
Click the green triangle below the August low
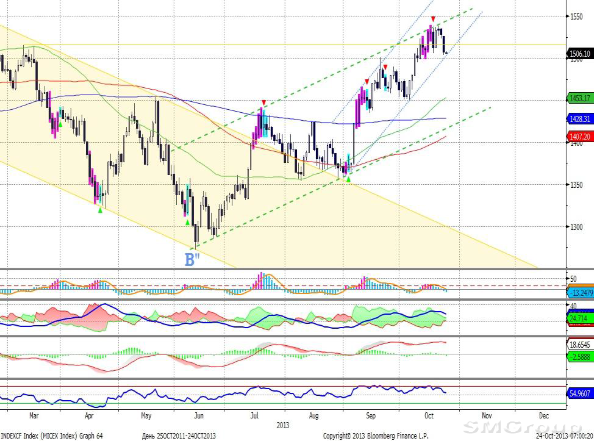[348, 179]
